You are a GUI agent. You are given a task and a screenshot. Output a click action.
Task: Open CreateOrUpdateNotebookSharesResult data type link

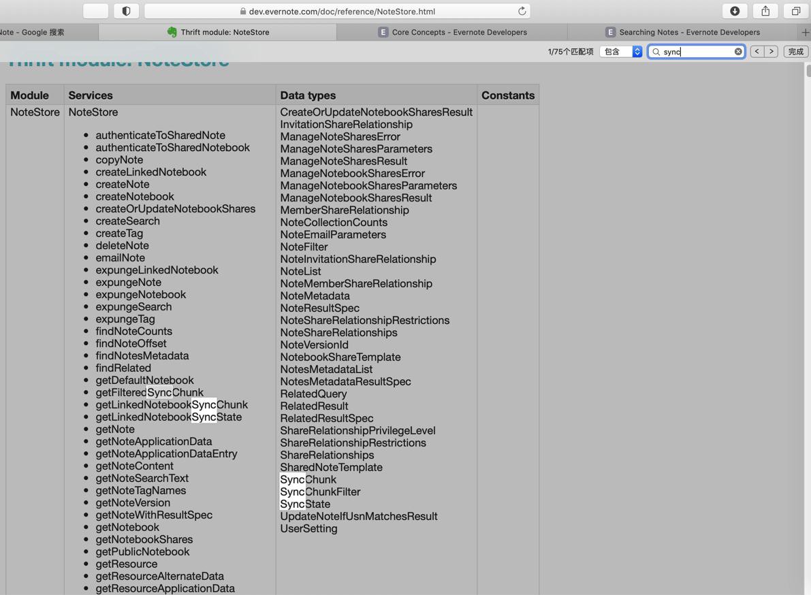(376, 112)
